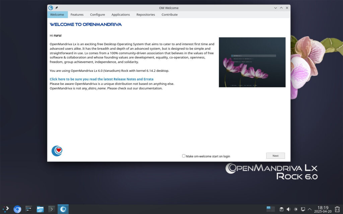This screenshot has height=214, width=343.
Task: Switch to the Applications tab
Action: pyautogui.click(x=121, y=14)
